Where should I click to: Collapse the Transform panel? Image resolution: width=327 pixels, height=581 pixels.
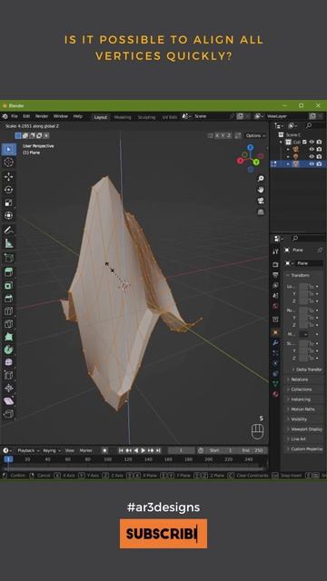[300, 276]
